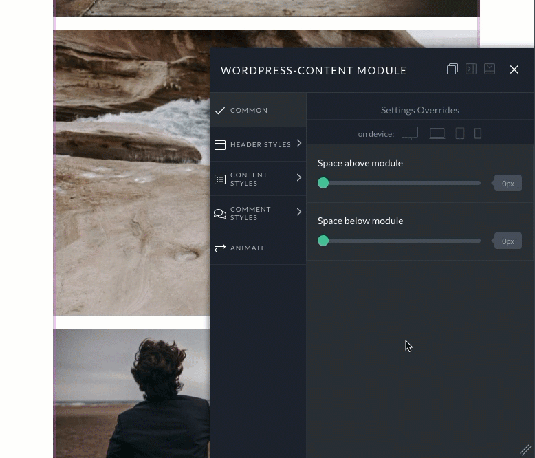Click the Common checkmark icon
Screen dimensions: 535x458
pos(220,111)
